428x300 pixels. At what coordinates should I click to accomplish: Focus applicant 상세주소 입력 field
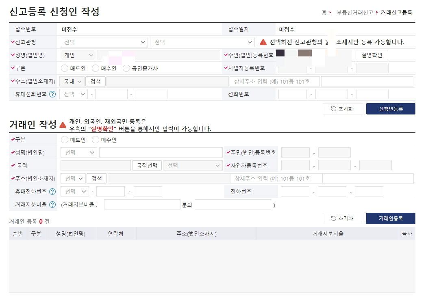pos(275,81)
